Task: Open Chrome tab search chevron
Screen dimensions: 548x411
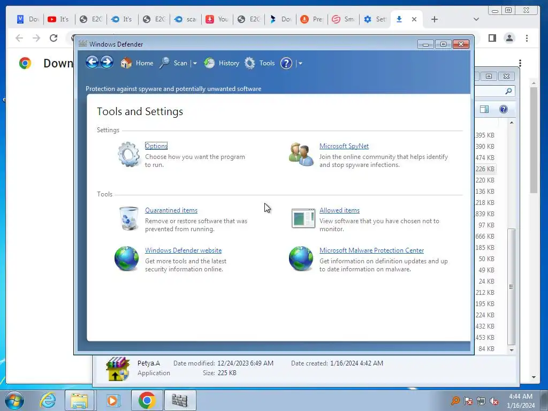Action: click(476, 19)
